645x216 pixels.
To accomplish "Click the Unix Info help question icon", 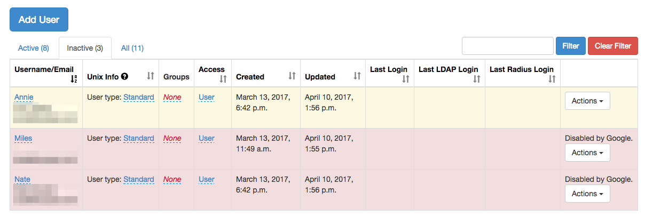I will tap(124, 76).
